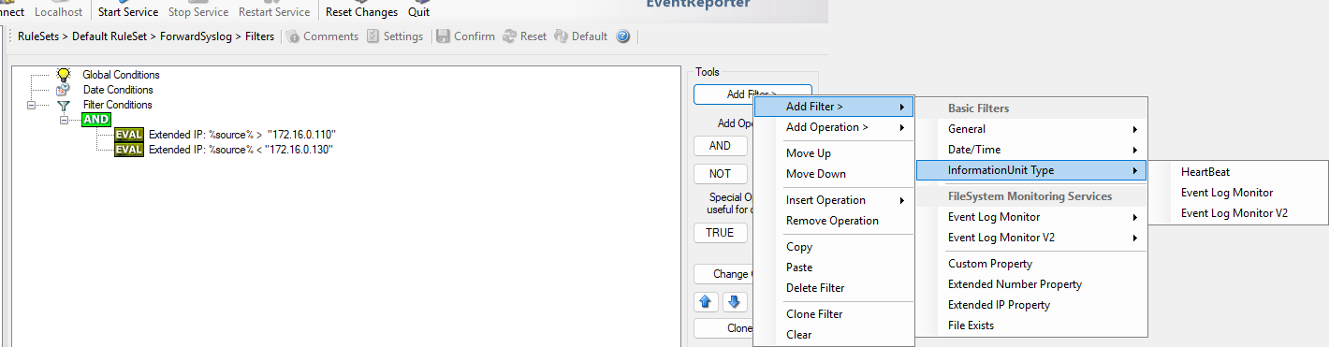Expand the Event Log Monitor filter submenu
1329x347 pixels.
tap(1031, 217)
